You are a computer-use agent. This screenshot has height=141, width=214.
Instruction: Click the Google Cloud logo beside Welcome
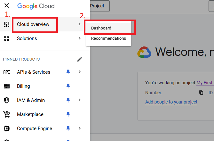[x=144, y=52]
